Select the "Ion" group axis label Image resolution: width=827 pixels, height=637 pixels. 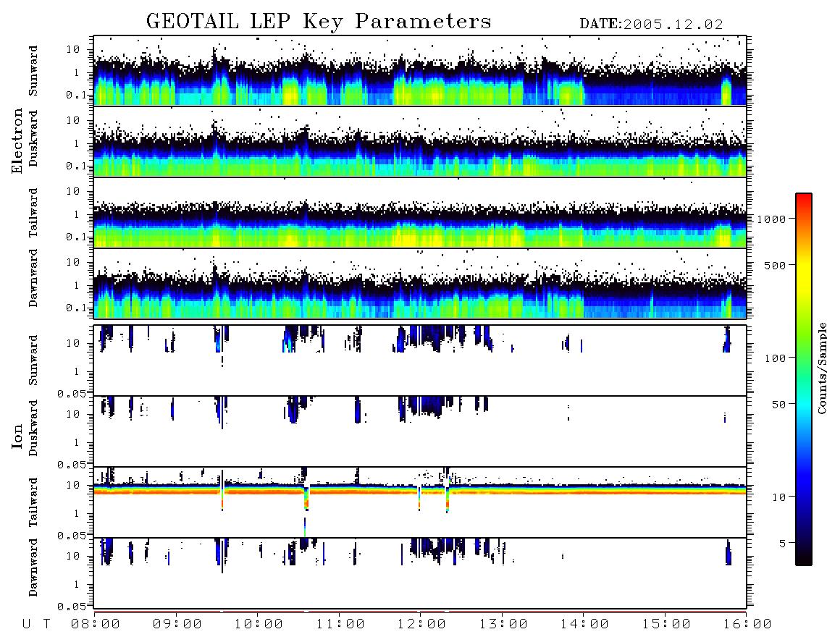coord(17,436)
